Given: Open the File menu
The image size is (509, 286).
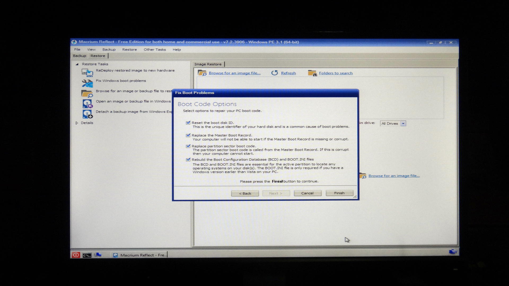Looking at the screenshot, I should tap(77, 50).
